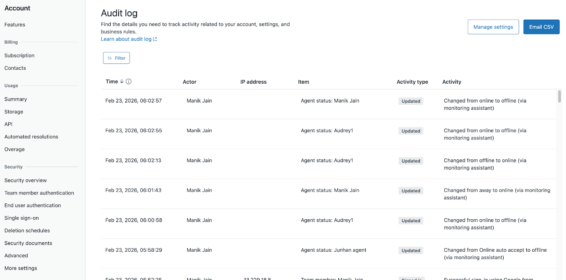Open Features in the Account sidebar
Image resolution: width=566 pixels, height=280 pixels.
[x=15, y=25]
